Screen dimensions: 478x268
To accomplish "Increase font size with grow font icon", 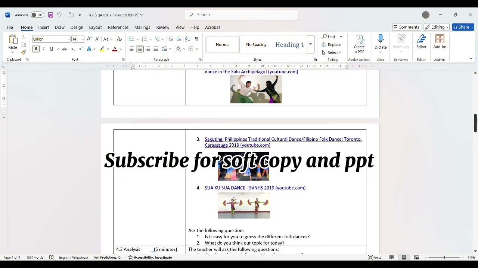I will [x=89, y=39].
